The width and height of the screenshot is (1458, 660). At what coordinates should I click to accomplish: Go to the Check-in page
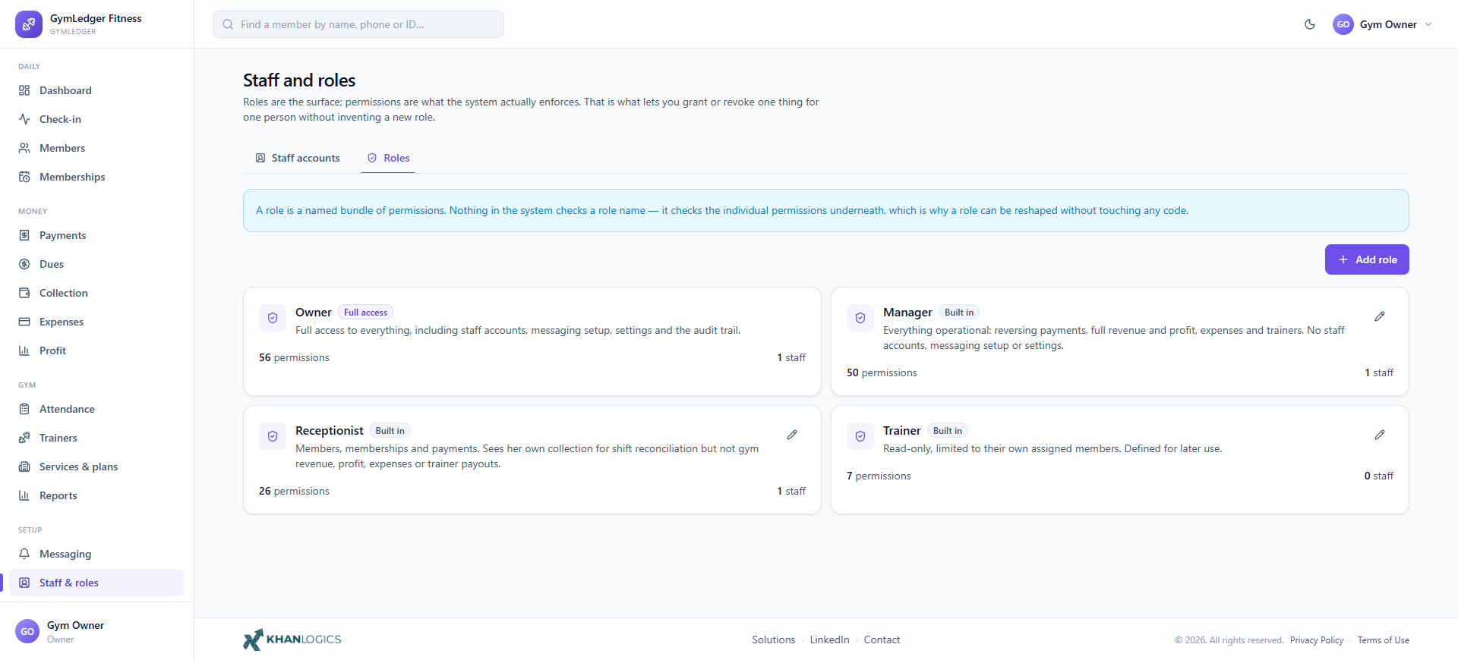click(x=96, y=119)
